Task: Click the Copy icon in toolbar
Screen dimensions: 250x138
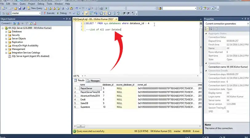Action: pyautogui.click(x=67, y=8)
